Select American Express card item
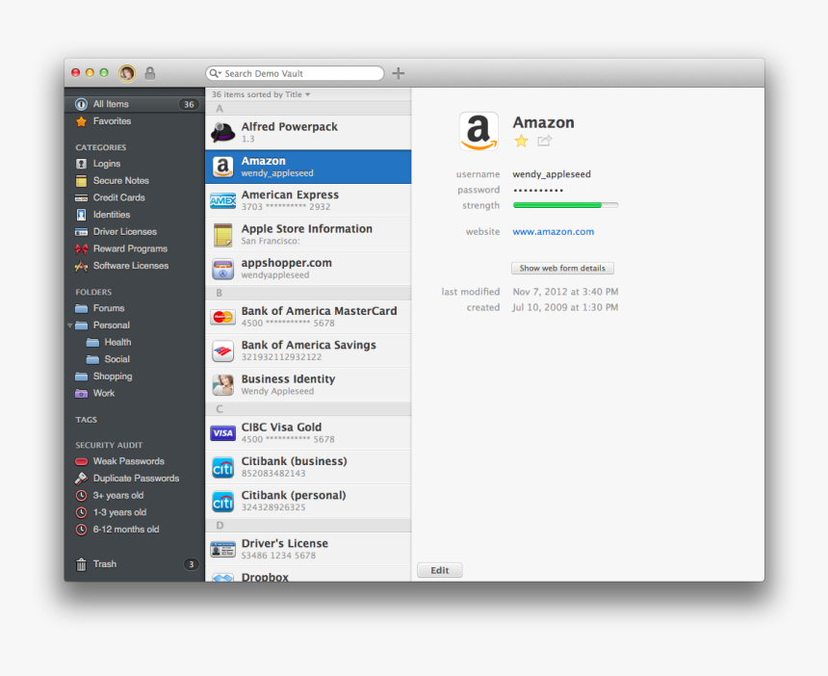828x676 pixels. 308,200
